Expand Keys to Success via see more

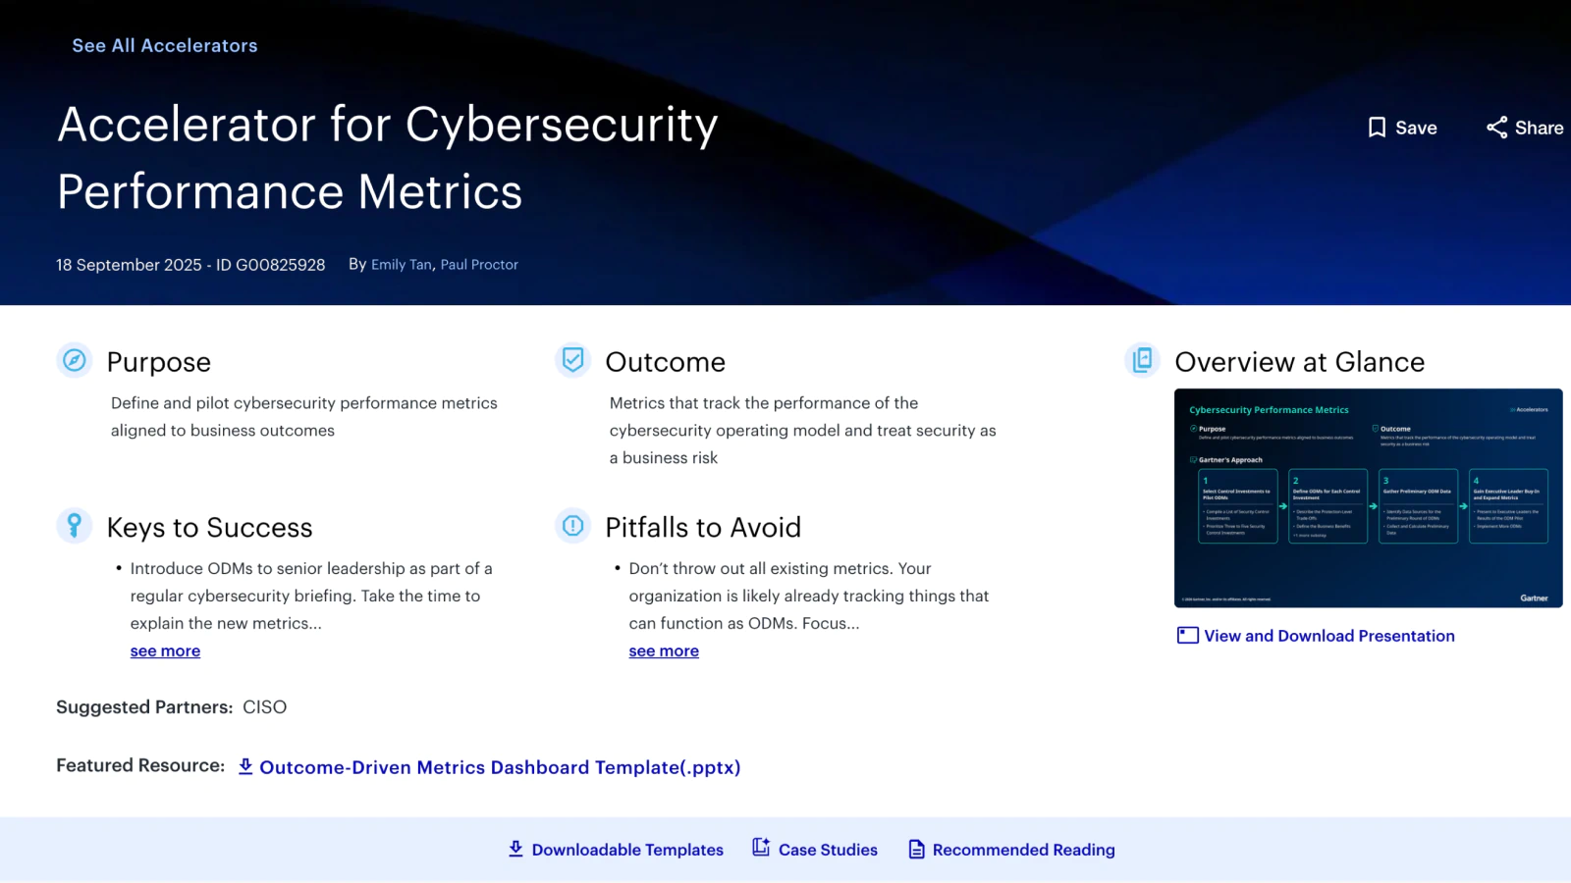point(164,650)
